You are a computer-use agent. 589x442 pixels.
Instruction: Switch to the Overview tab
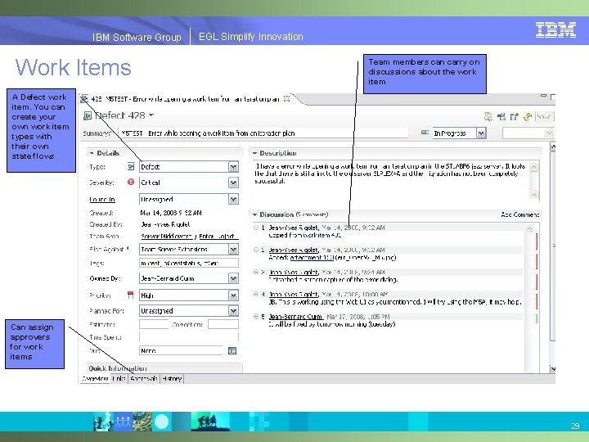click(95, 378)
